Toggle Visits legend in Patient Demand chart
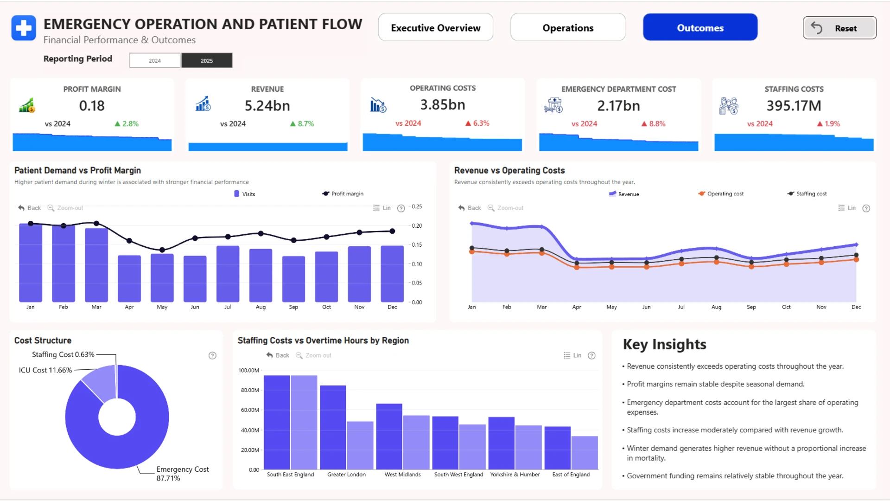890x501 pixels. point(245,194)
